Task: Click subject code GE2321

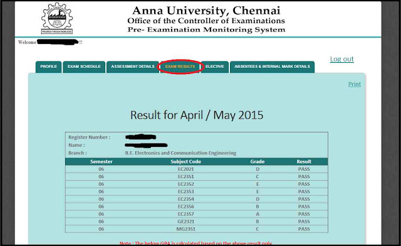Action: pos(186,222)
